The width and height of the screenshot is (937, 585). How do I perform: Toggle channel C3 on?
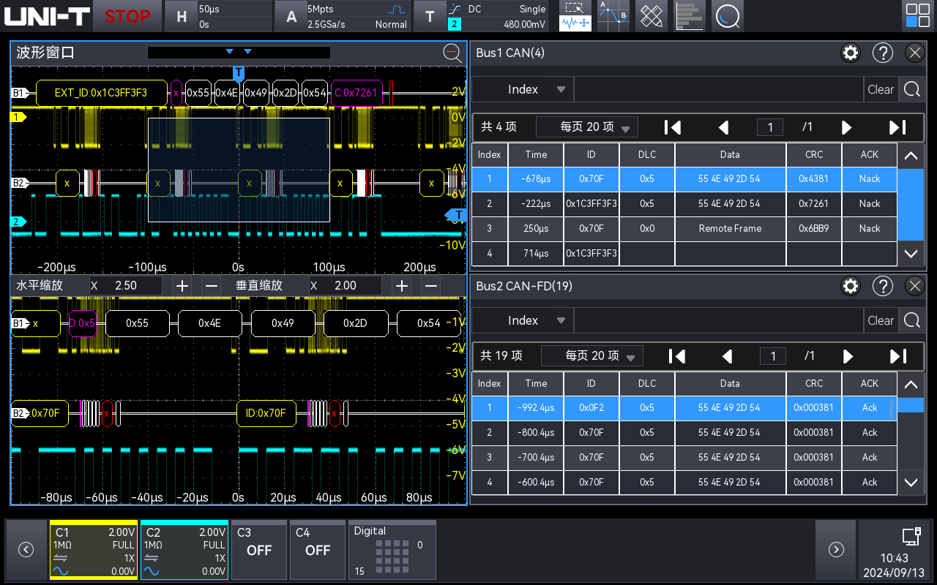259,550
